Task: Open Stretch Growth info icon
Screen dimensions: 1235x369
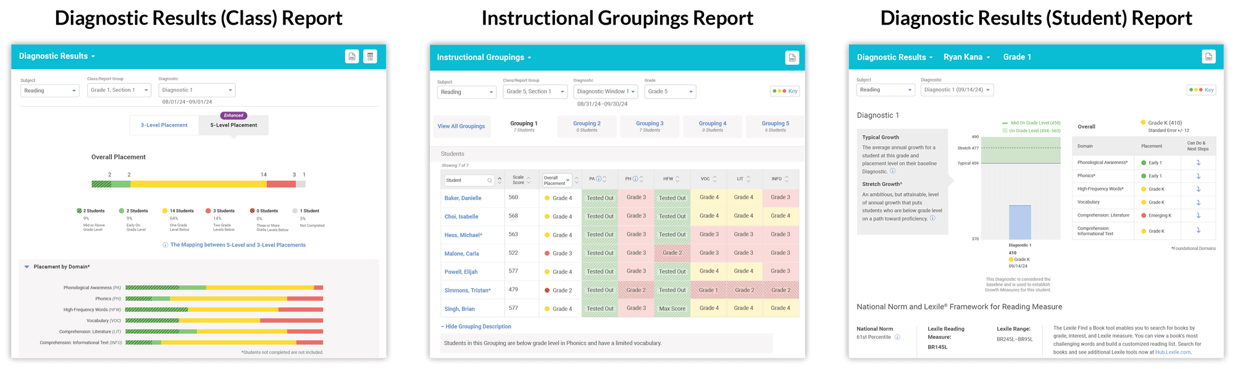Action: [x=932, y=218]
